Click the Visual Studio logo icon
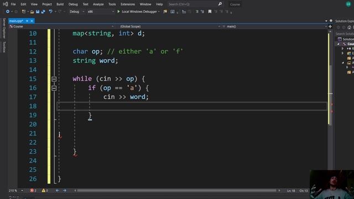The width and height of the screenshot is (354, 199). click(5, 4)
